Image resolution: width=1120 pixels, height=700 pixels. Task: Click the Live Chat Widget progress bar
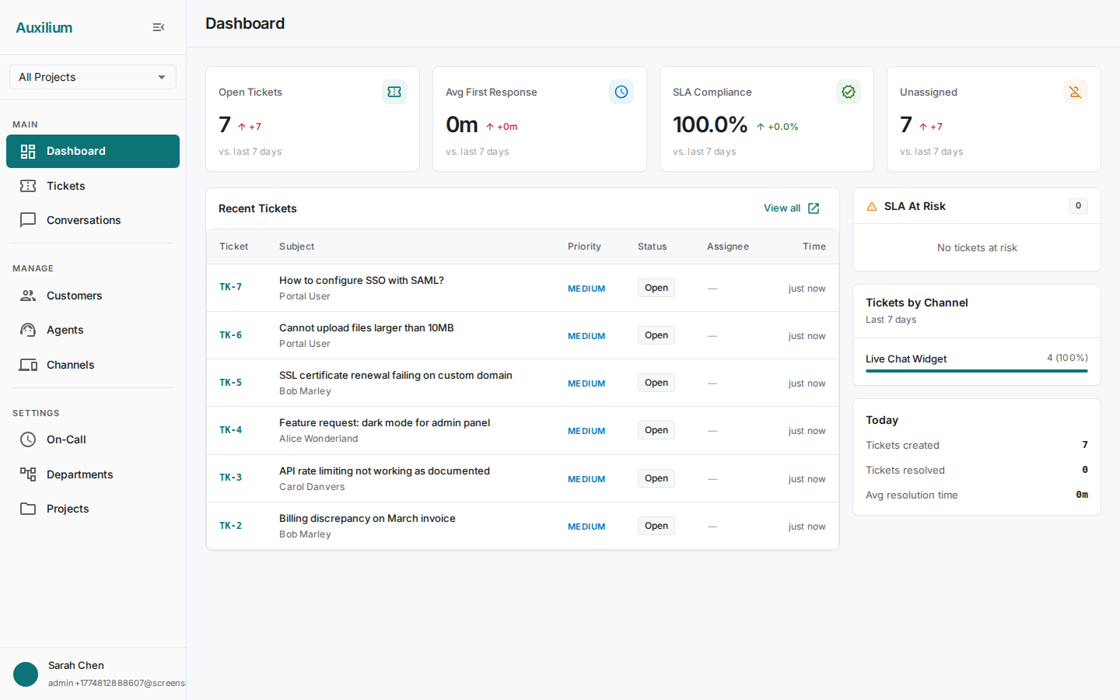click(x=976, y=373)
